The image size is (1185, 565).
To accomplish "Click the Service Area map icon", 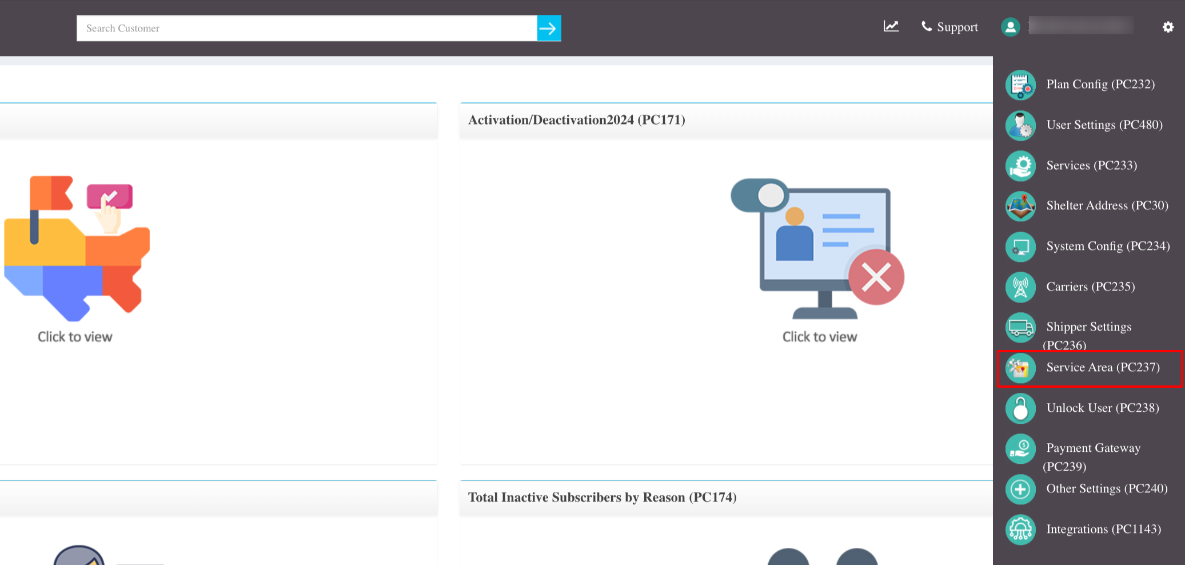I will [1020, 368].
